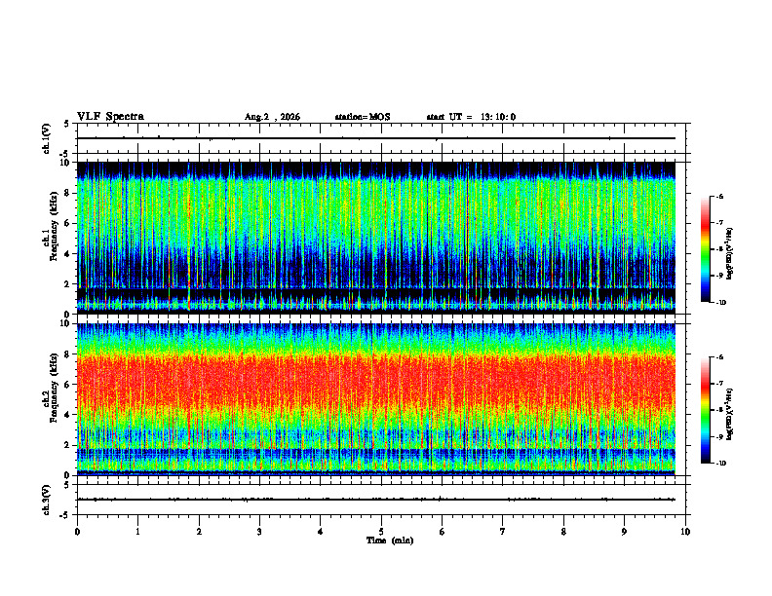Click the station=MOS label
This screenshot has height=596, width=772.
(x=363, y=117)
